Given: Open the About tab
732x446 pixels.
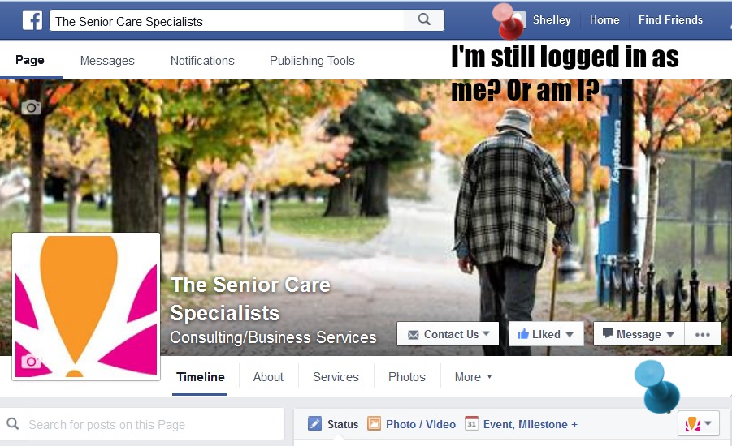Looking at the screenshot, I should coord(268,376).
